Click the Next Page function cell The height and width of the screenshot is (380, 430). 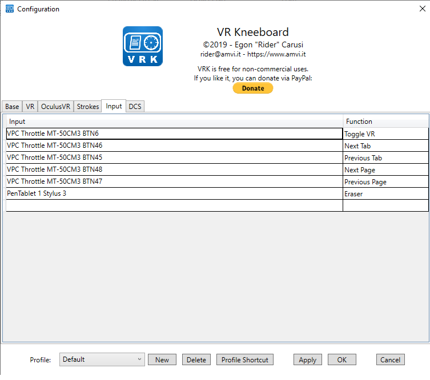[x=385, y=170]
